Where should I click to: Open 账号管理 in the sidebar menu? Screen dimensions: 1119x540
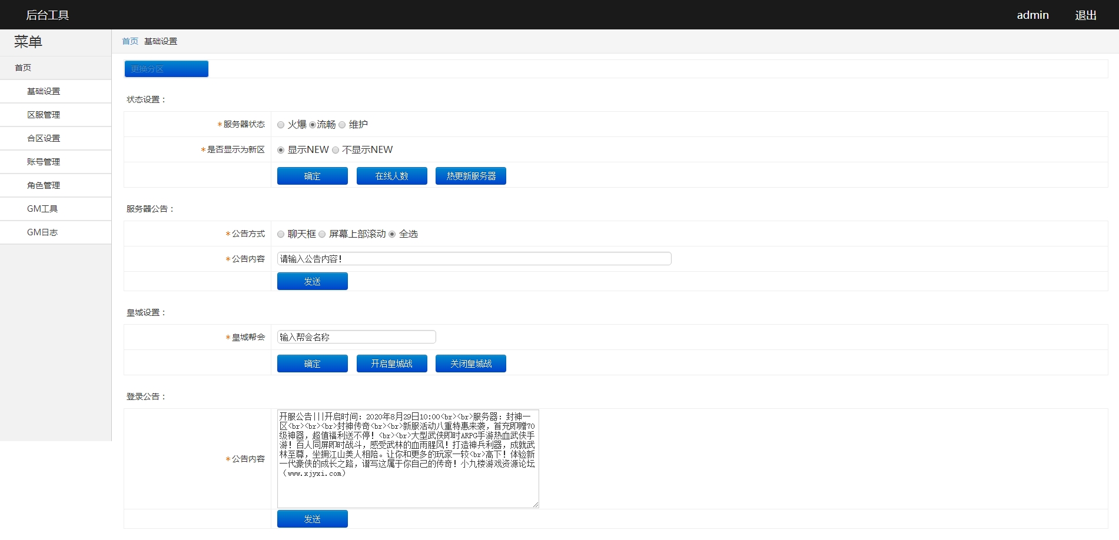tap(56, 162)
